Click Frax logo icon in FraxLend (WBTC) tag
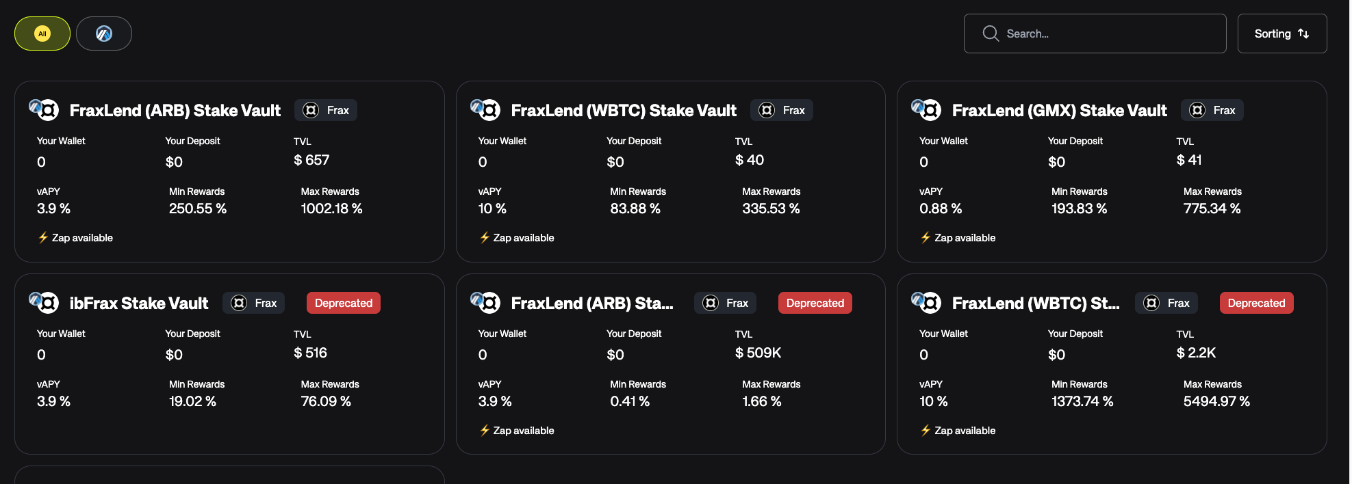Image resolution: width=1352 pixels, height=484 pixels. (767, 110)
